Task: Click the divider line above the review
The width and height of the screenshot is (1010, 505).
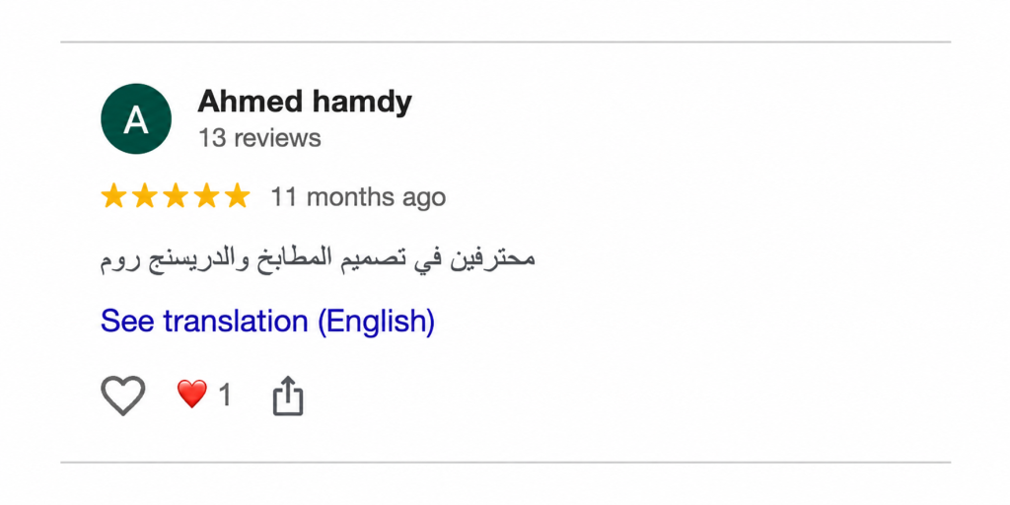Action: (x=506, y=41)
